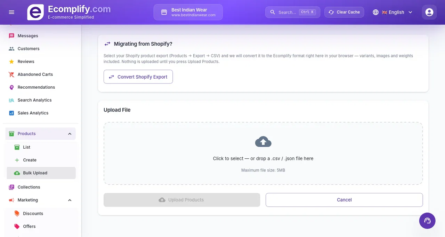Click the 'Maximum file size: 5MB' text
The height and width of the screenshot is (237, 445).
click(263, 170)
